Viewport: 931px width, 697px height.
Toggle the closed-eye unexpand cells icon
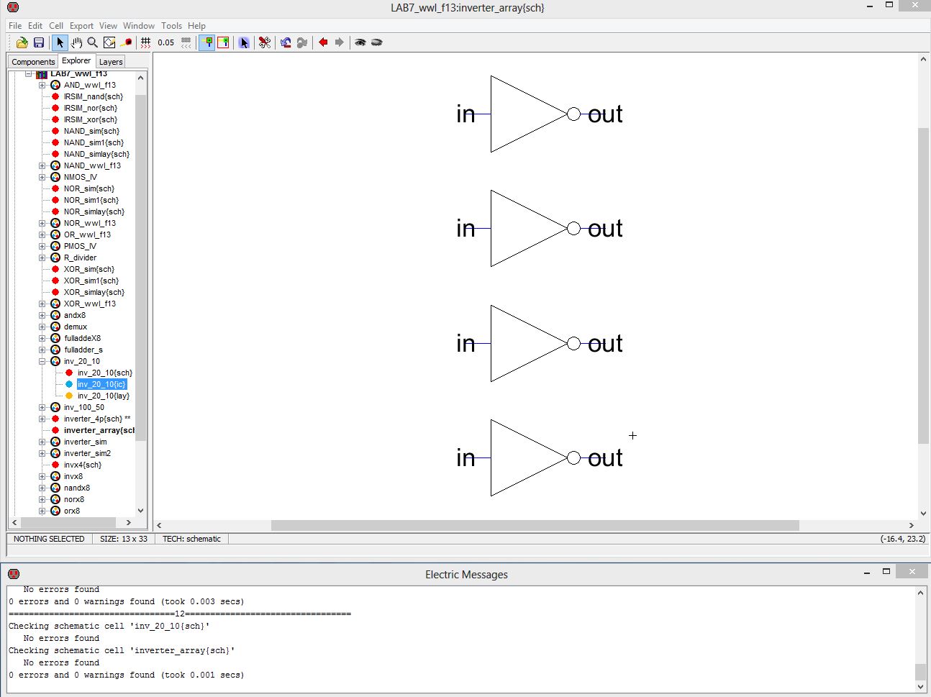pyautogui.click(x=376, y=42)
